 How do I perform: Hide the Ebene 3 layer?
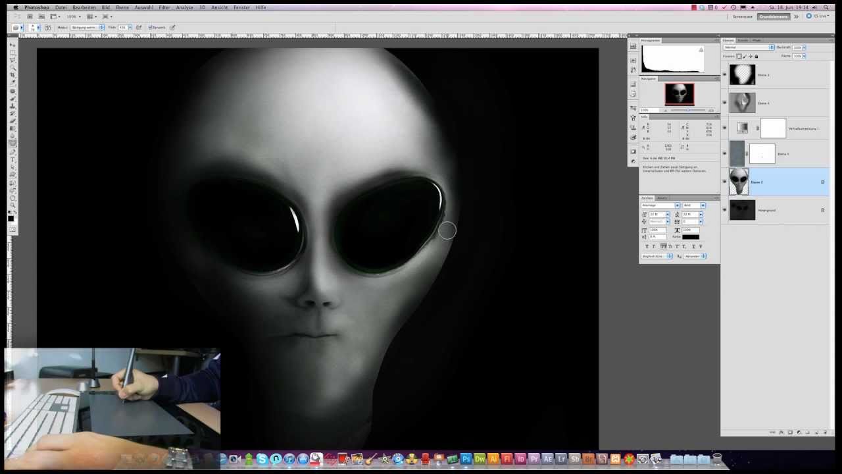coord(725,75)
